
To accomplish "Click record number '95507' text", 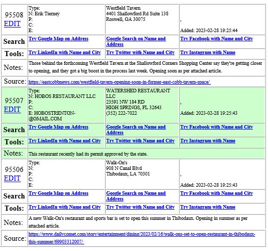I will pos(14,101).
